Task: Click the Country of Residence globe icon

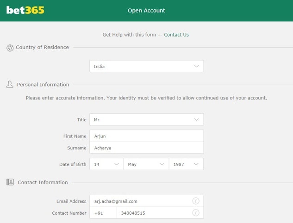Action: click(10, 48)
